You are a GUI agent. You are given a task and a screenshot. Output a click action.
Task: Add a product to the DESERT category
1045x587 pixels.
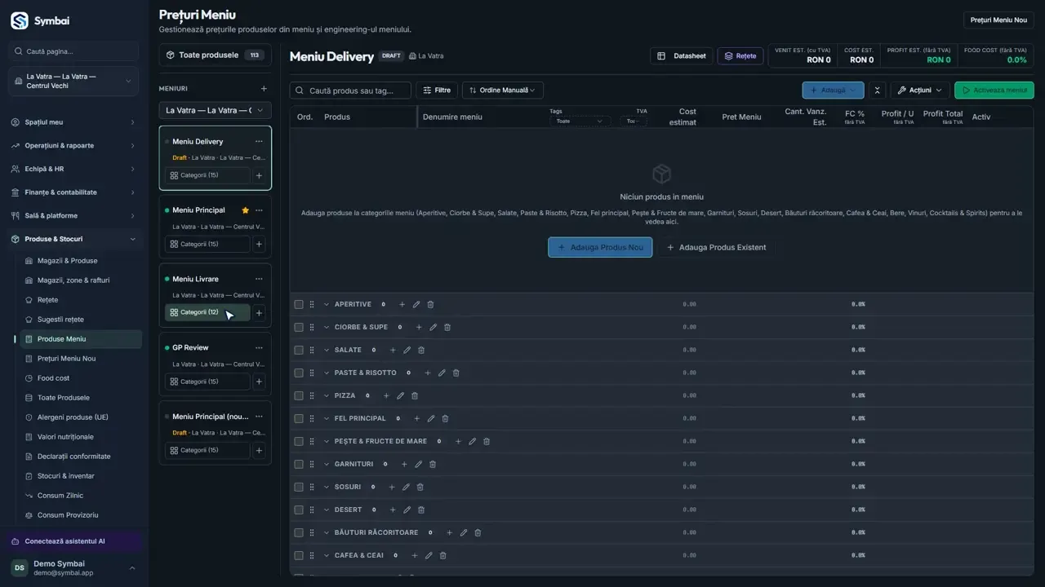click(x=393, y=510)
